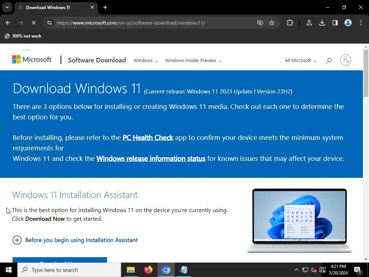Switch to the Download Windows 11 tab
The width and height of the screenshot is (369, 277).
(x=56, y=7)
